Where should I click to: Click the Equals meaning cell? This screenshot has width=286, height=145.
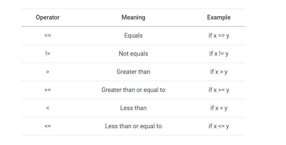point(133,36)
